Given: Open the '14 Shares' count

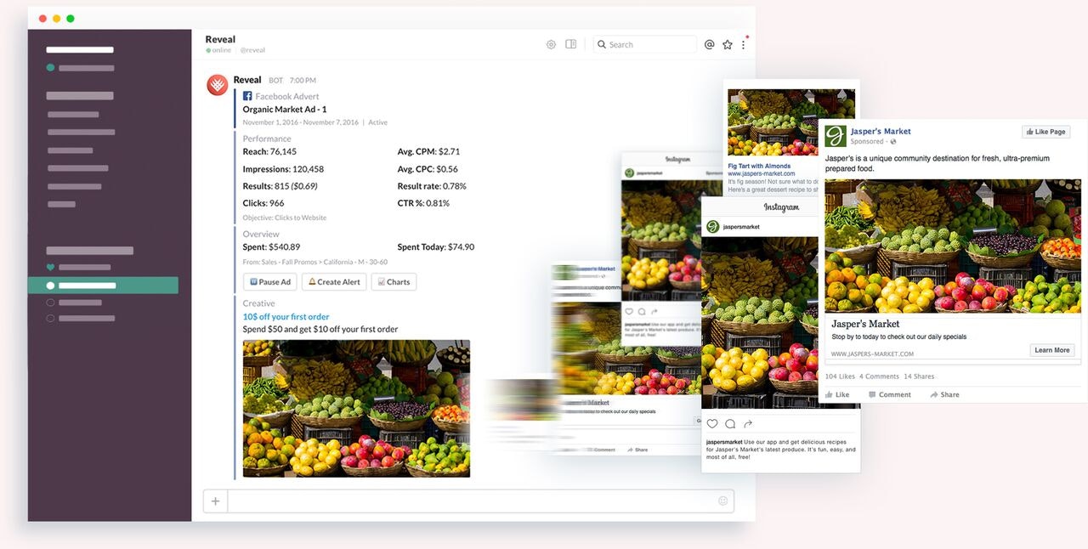Looking at the screenshot, I should tap(919, 376).
